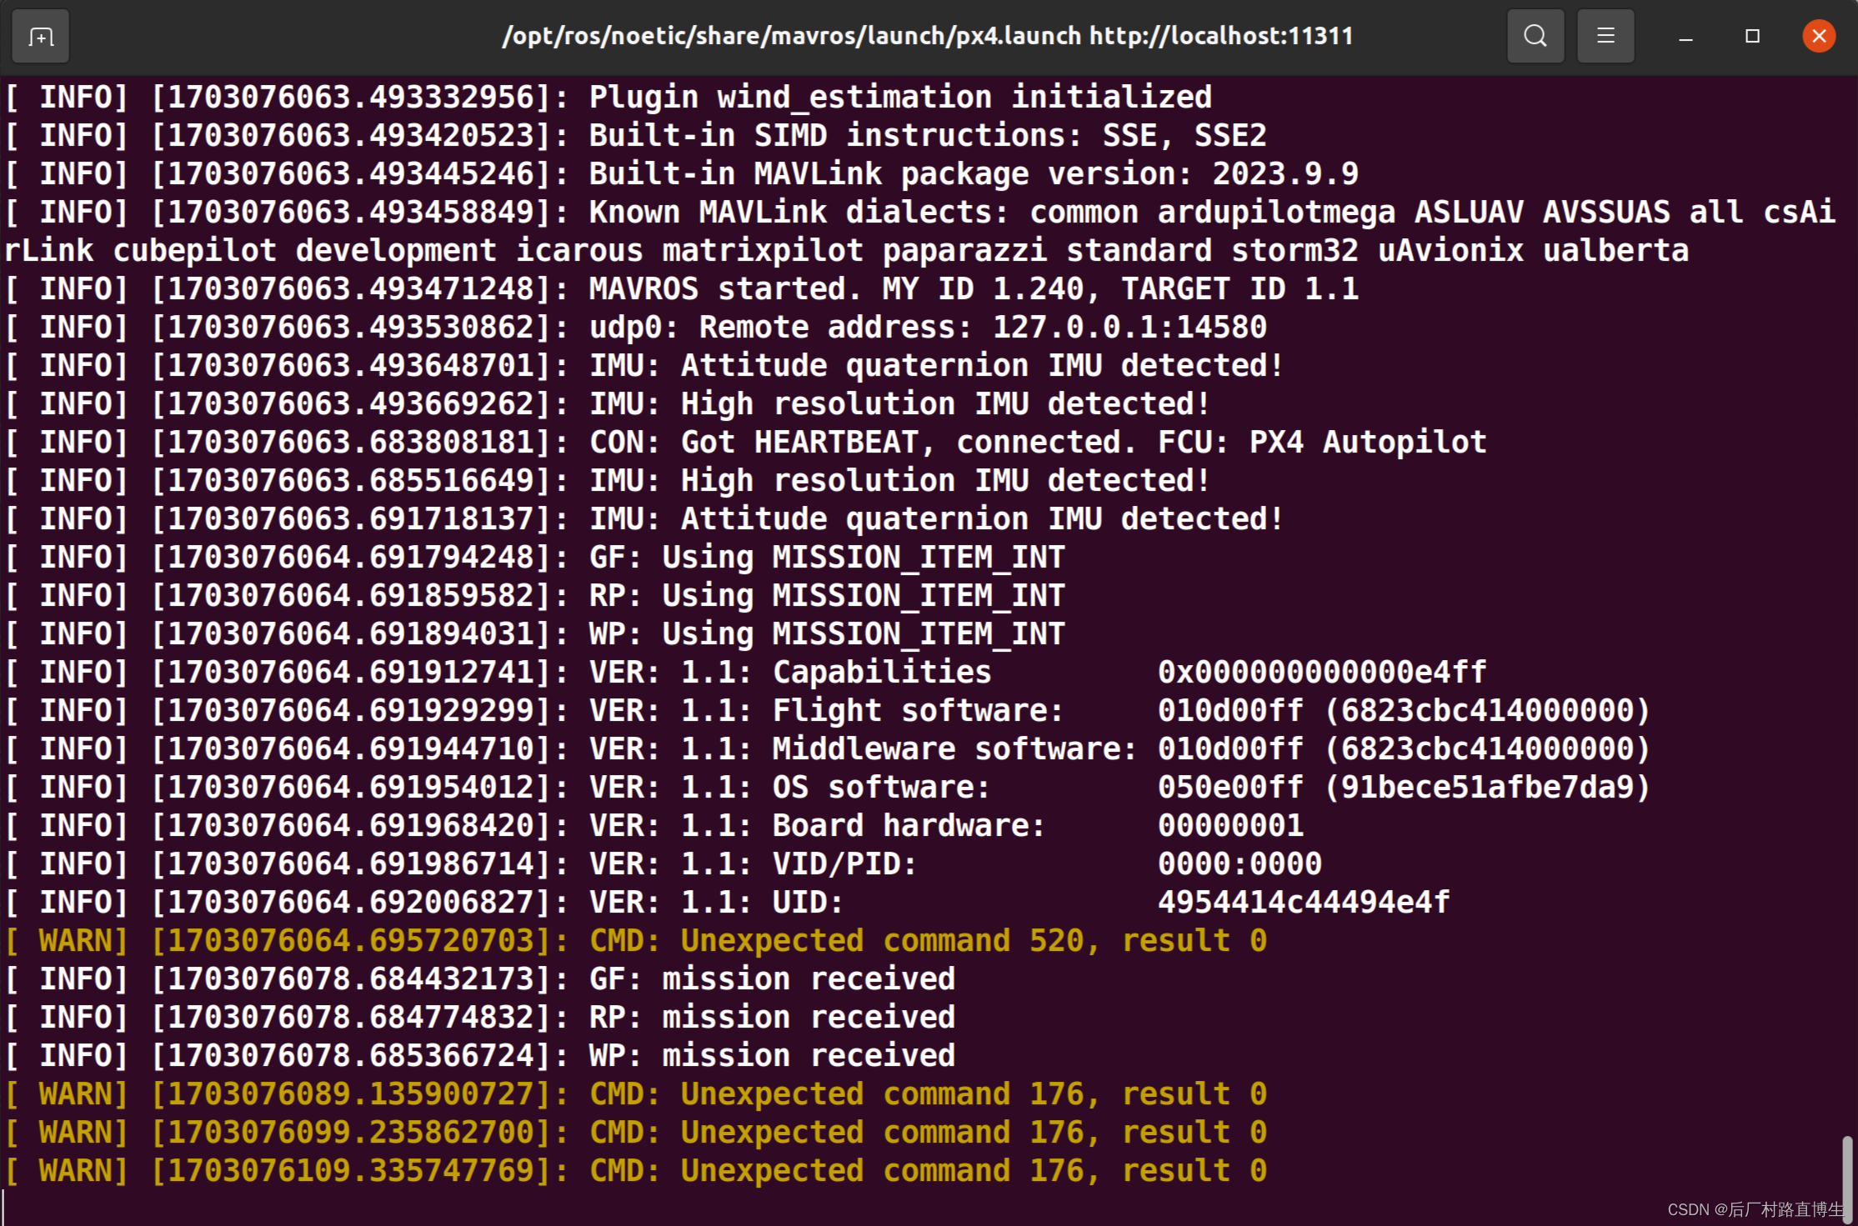This screenshot has width=1858, height=1226.
Task: Open the terminal search tool
Action: click(x=1535, y=37)
